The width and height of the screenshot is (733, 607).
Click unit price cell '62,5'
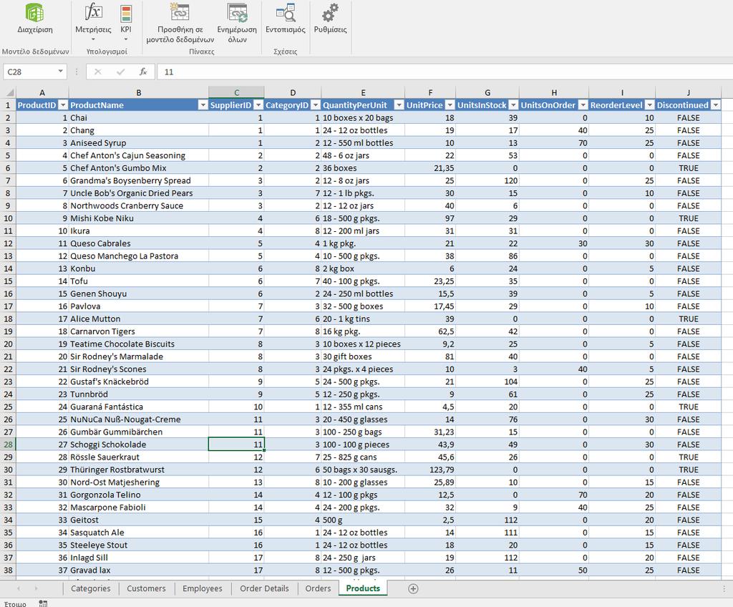click(430, 331)
